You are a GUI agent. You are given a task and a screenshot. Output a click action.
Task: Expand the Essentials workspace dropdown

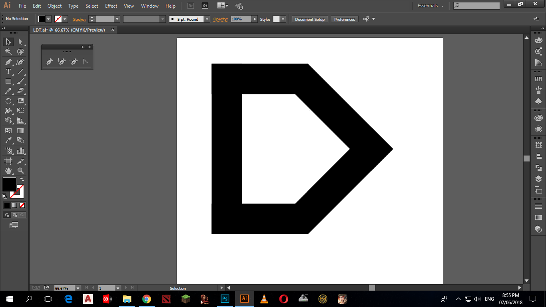431,6
